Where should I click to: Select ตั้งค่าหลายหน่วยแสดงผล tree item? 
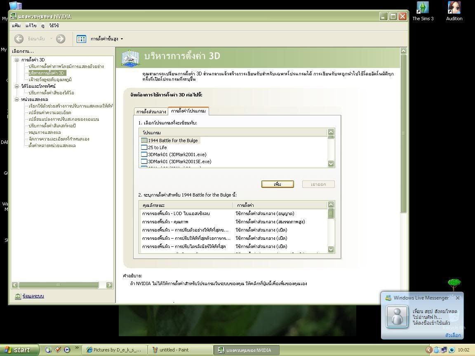coord(52,146)
